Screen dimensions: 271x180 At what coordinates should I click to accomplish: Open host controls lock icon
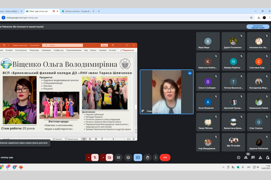[x=267, y=157]
